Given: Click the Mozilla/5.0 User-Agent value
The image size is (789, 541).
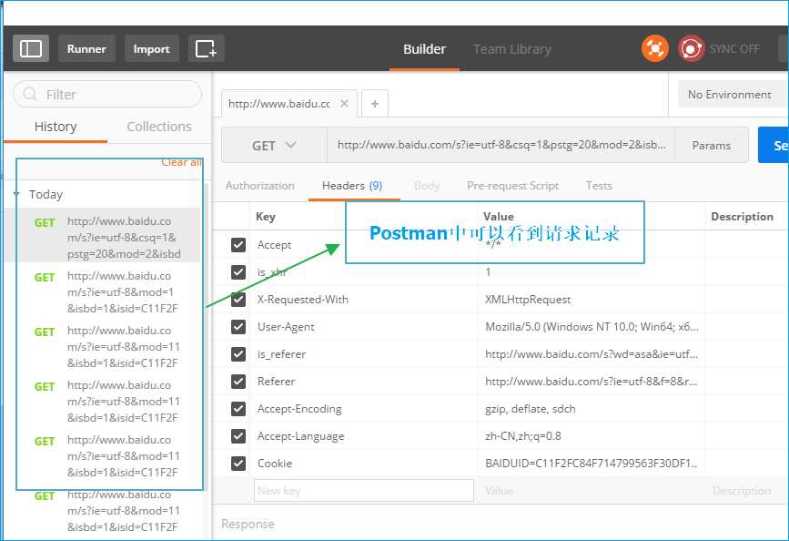Looking at the screenshot, I should point(592,327).
